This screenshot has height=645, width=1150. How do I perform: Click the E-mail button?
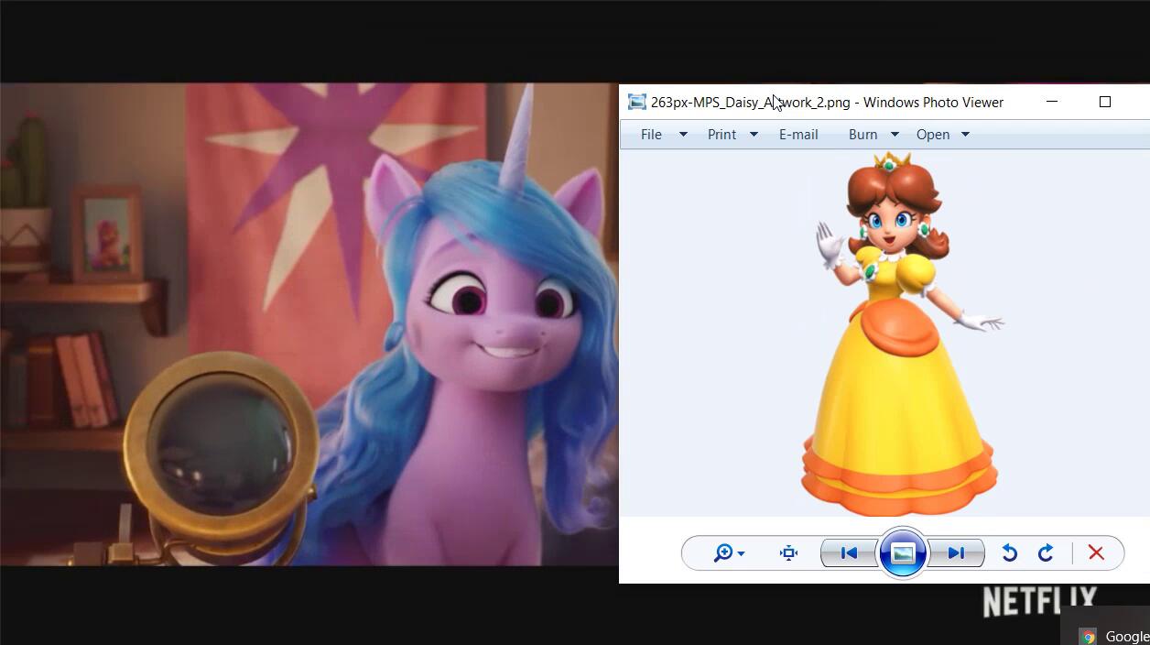point(798,135)
